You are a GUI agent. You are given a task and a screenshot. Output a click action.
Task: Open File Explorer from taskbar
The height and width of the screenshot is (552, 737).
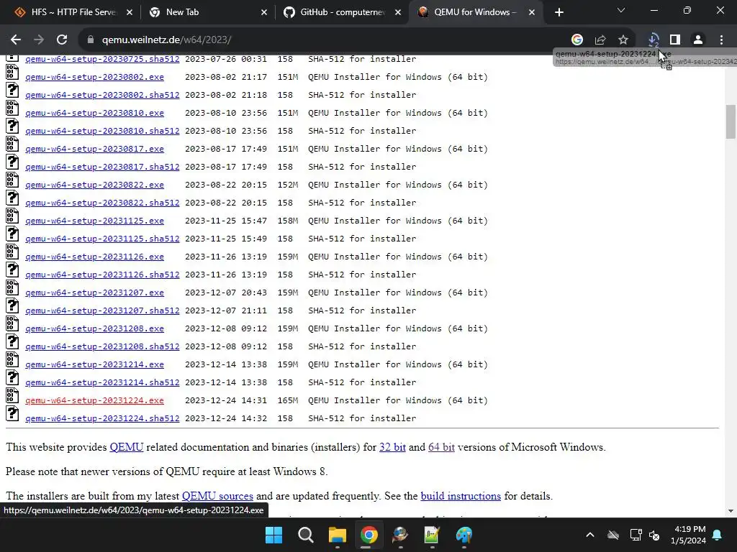(x=337, y=535)
